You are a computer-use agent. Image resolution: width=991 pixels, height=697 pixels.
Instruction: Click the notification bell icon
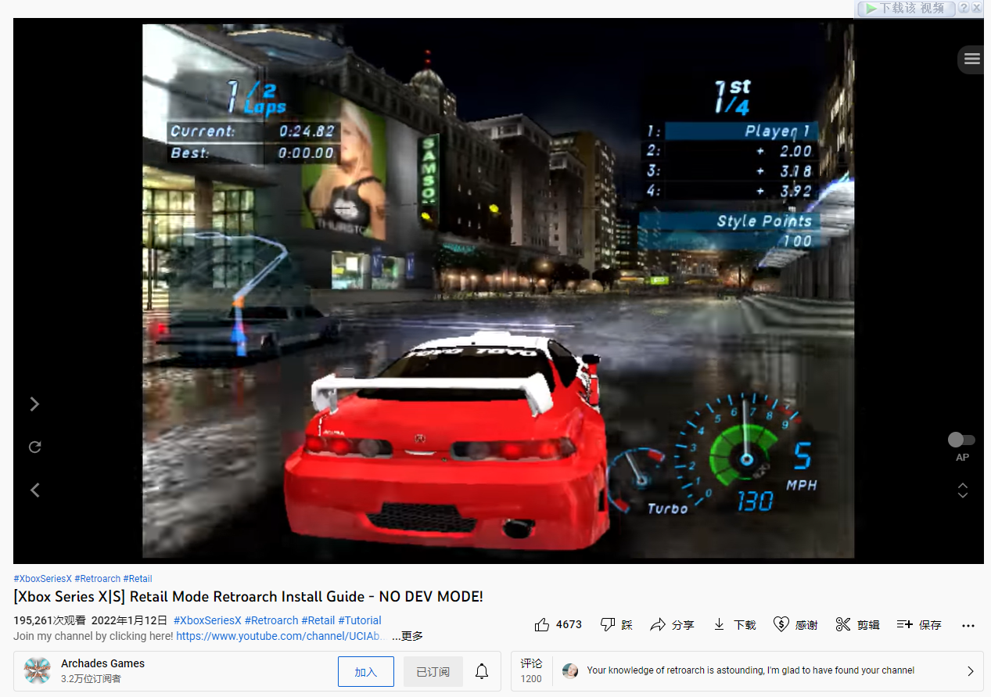click(x=482, y=671)
